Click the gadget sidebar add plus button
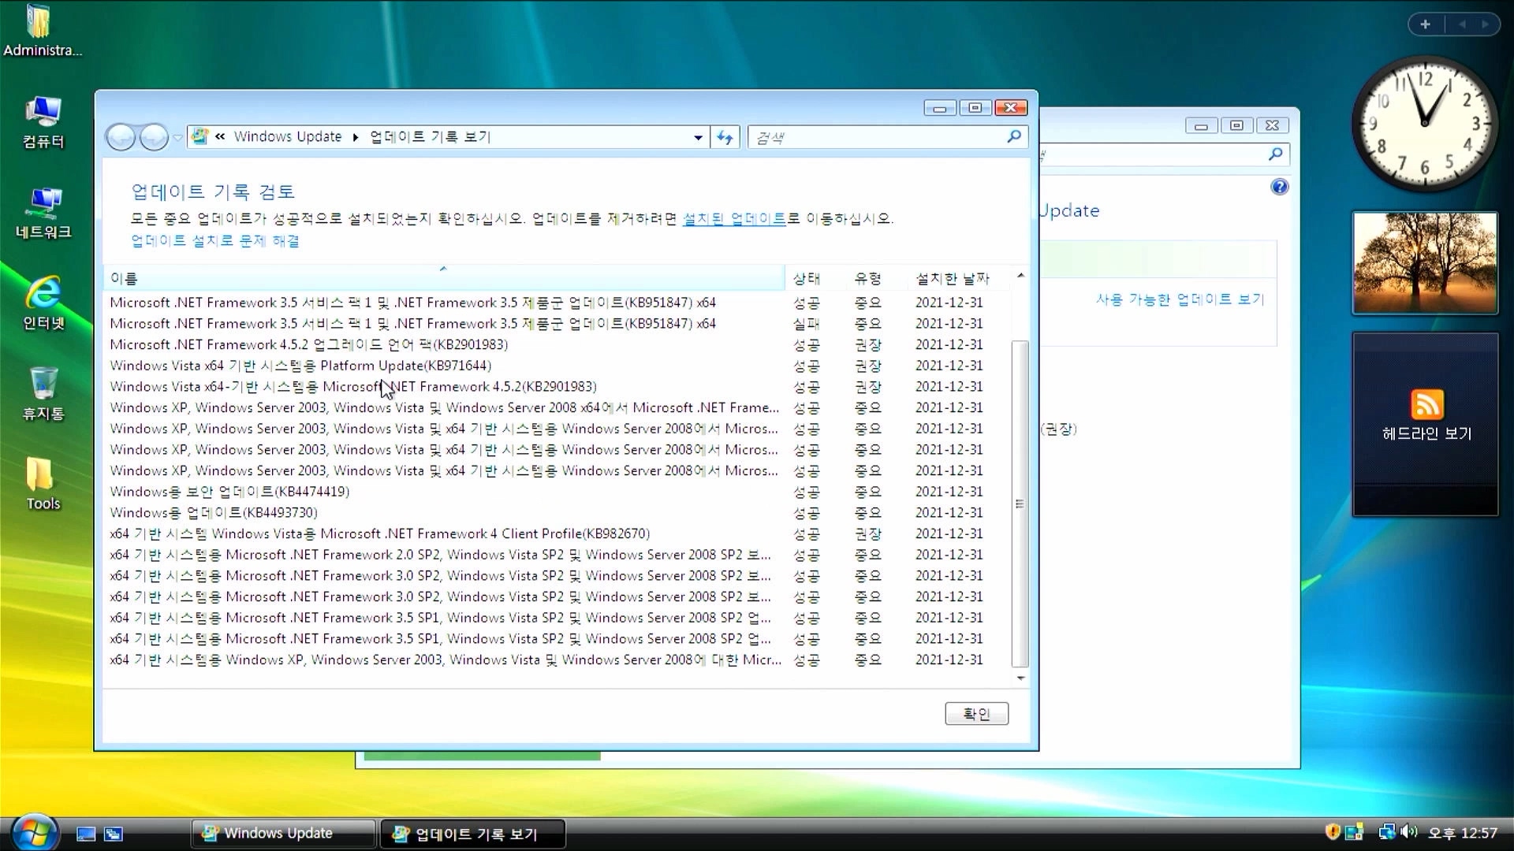Screen dimensions: 1514x851 (1425, 24)
